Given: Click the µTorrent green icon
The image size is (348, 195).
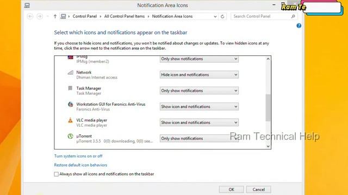Looking at the screenshot, I should coord(70,136).
